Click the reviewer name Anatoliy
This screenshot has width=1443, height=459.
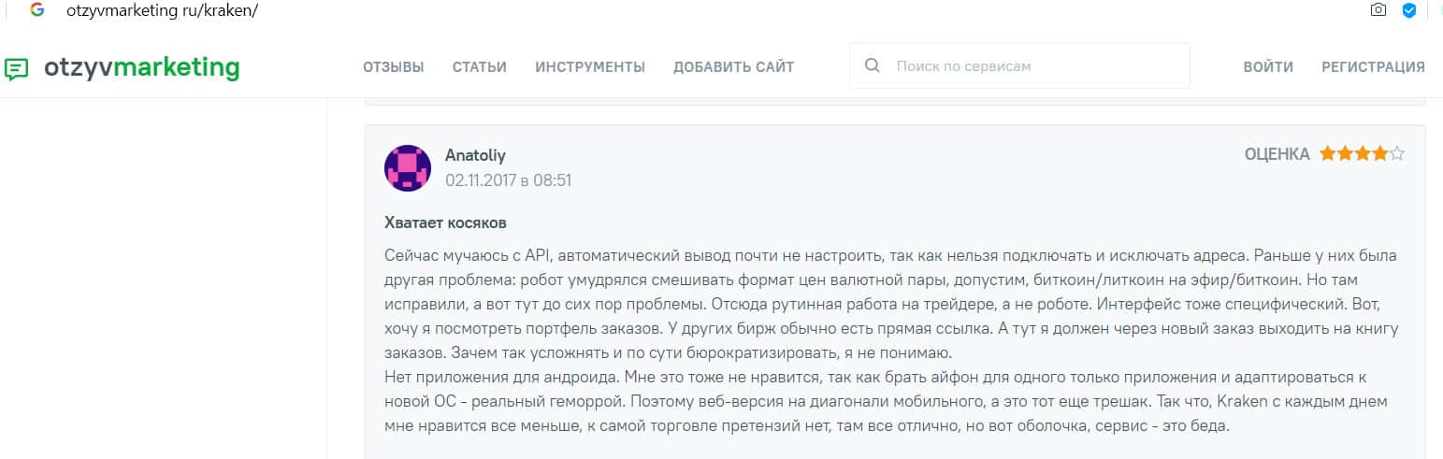point(475,155)
